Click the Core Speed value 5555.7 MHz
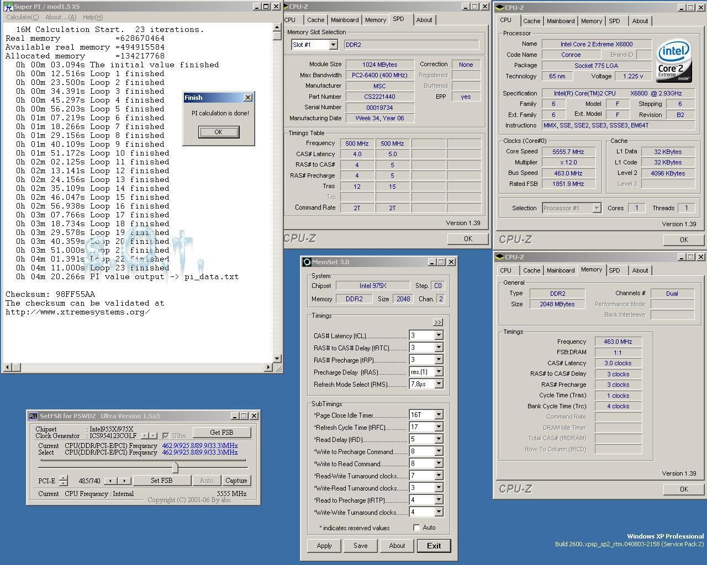 point(568,152)
